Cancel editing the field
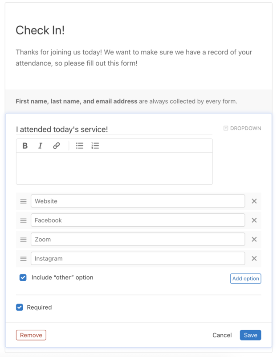Screen dimensions: 277x357 222,335
